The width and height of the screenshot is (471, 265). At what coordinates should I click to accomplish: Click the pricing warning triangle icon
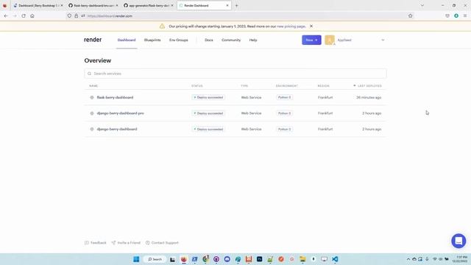coord(162,26)
